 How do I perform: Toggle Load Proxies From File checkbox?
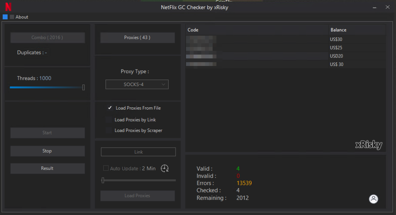(110, 108)
